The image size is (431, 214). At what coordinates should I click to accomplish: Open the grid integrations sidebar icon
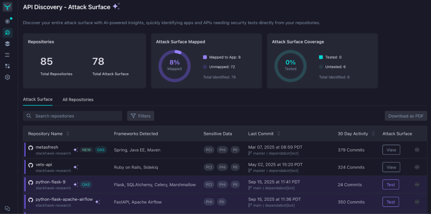coord(8,66)
